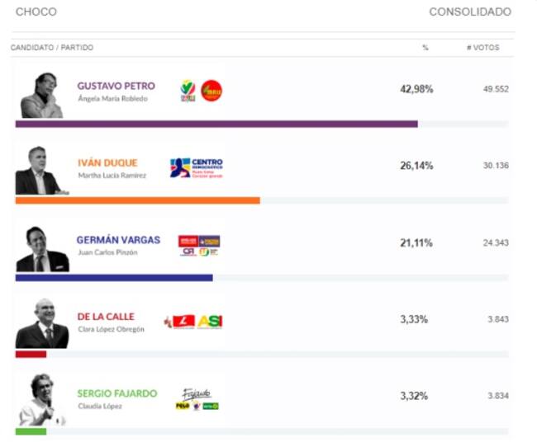This screenshot has width=537, height=442.
Task: Select the SERGIO FAJARDO candidate name
Action: 116,393
